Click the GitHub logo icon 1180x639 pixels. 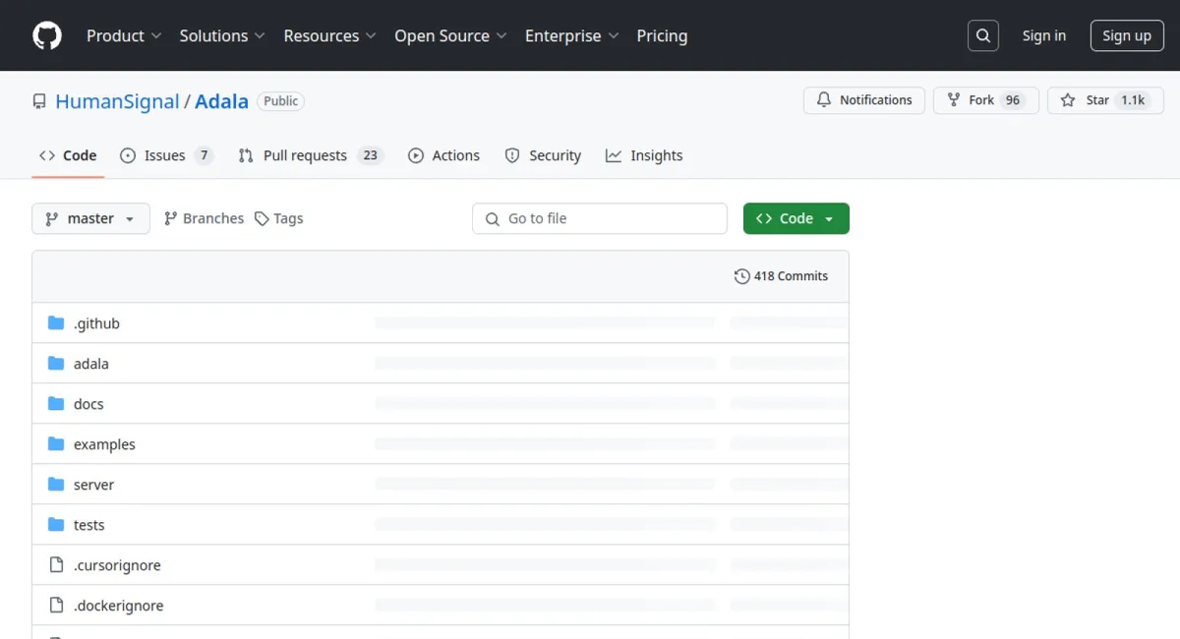pos(46,36)
